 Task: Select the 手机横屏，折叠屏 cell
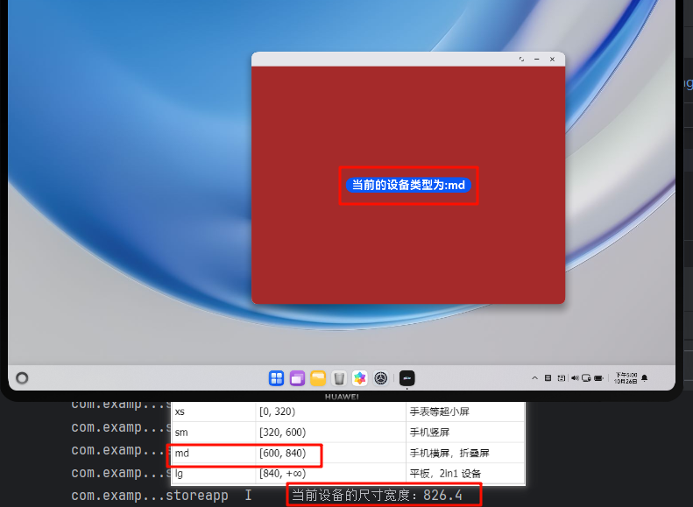tap(465, 453)
